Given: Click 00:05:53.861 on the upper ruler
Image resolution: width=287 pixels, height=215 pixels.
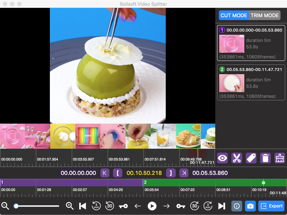Looking at the screenshot, I should point(119,159).
